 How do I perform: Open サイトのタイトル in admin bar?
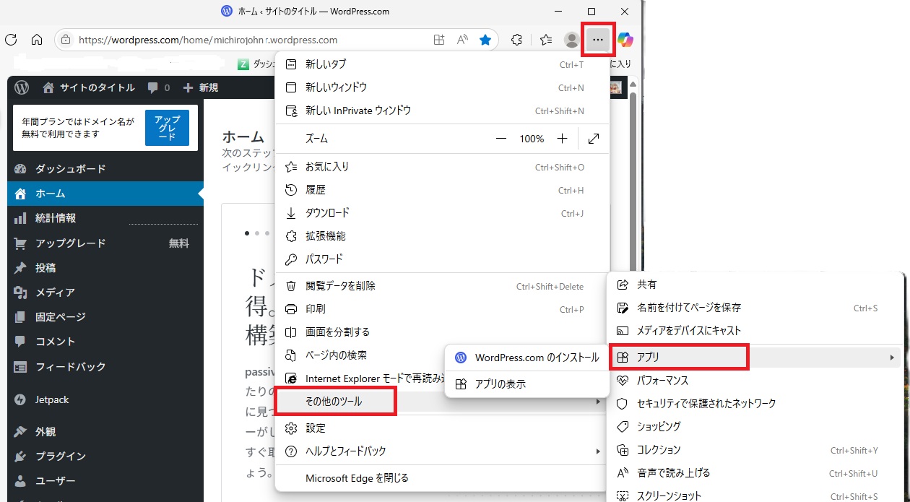coord(89,87)
